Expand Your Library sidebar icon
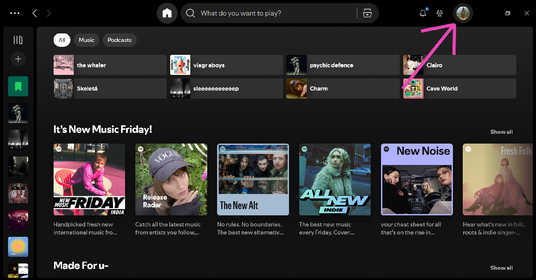The width and height of the screenshot is (536, 280). [18, 40]
